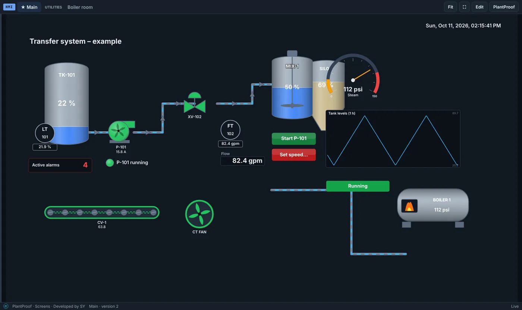Click the FT 102 flow transmitter bubble

pyautogui.click(x=230, y=130)
